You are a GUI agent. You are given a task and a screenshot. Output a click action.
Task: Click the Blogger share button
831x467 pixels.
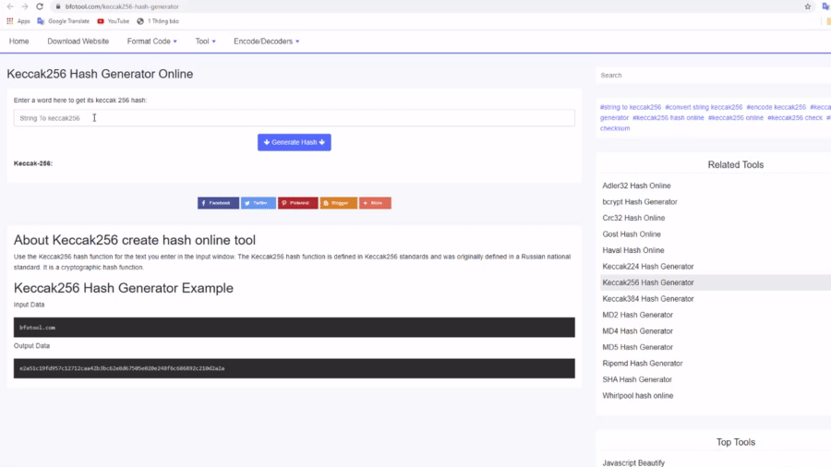[338, 202]
